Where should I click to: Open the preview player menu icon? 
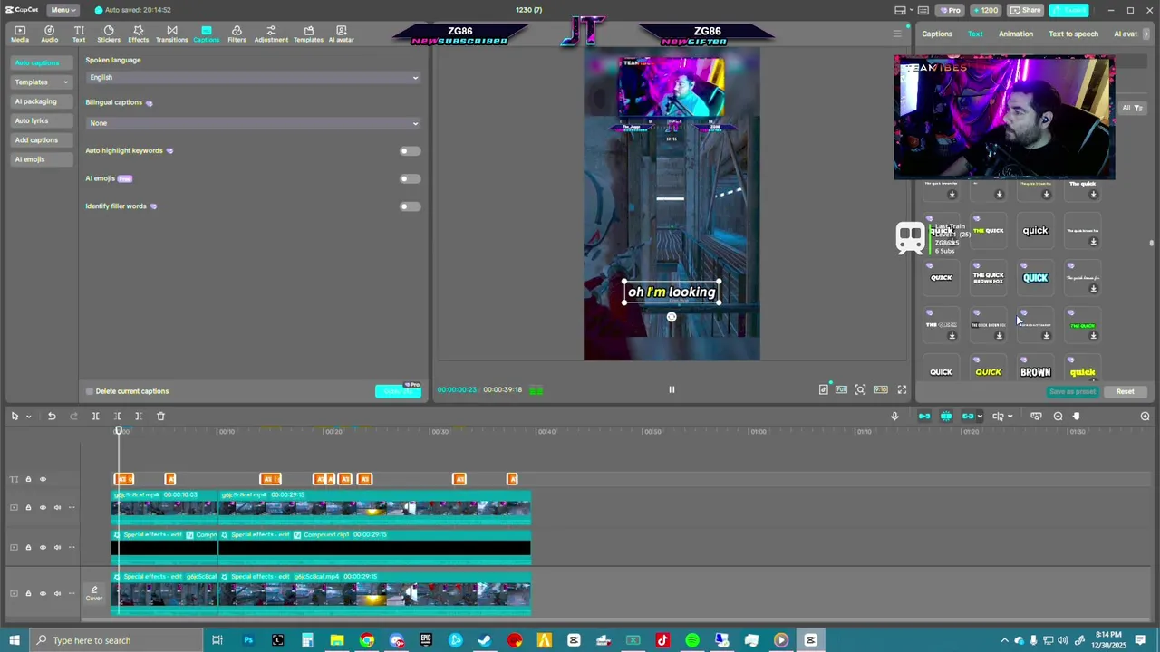[897, 34]
